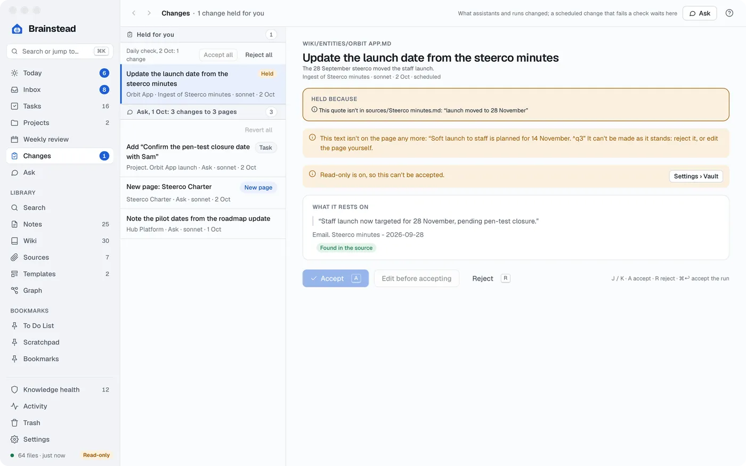
Task: Open Projects in the sidebar
Action: tap(60, 122)
